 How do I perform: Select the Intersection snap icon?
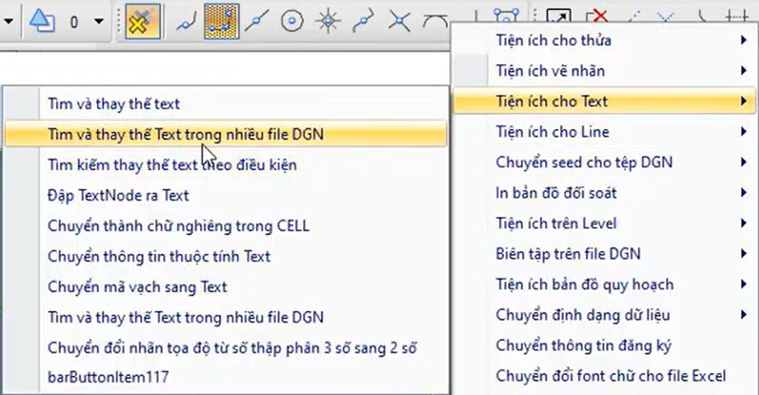tap(399, 22)
